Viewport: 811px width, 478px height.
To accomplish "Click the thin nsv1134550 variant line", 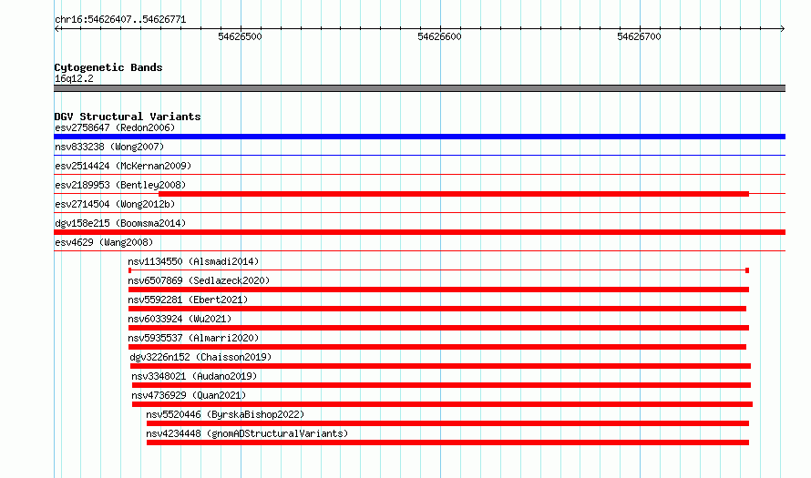I will (438, 270).
